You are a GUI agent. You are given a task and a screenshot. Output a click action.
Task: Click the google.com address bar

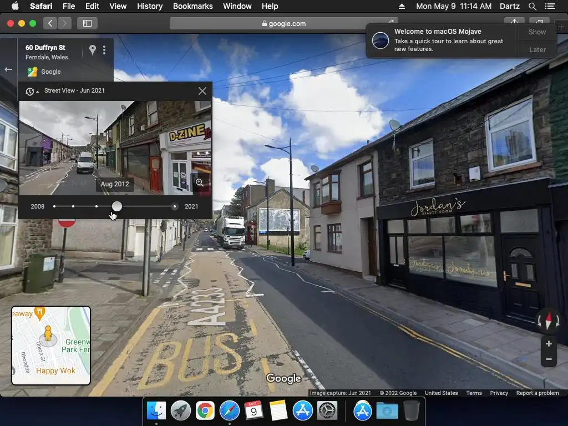point(283,23)
